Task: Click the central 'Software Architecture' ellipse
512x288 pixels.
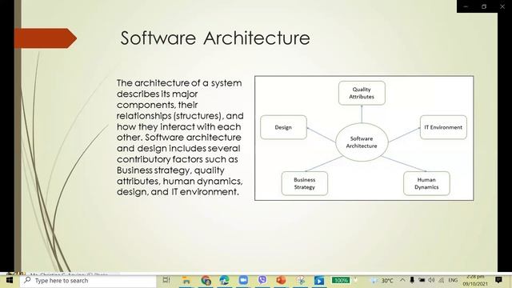Action: (362, 142)
